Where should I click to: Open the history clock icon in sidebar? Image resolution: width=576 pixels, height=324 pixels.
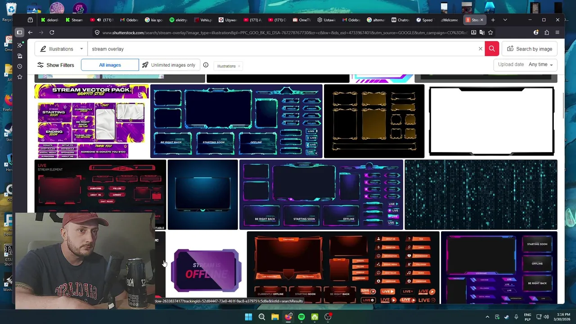pos(19,66)
